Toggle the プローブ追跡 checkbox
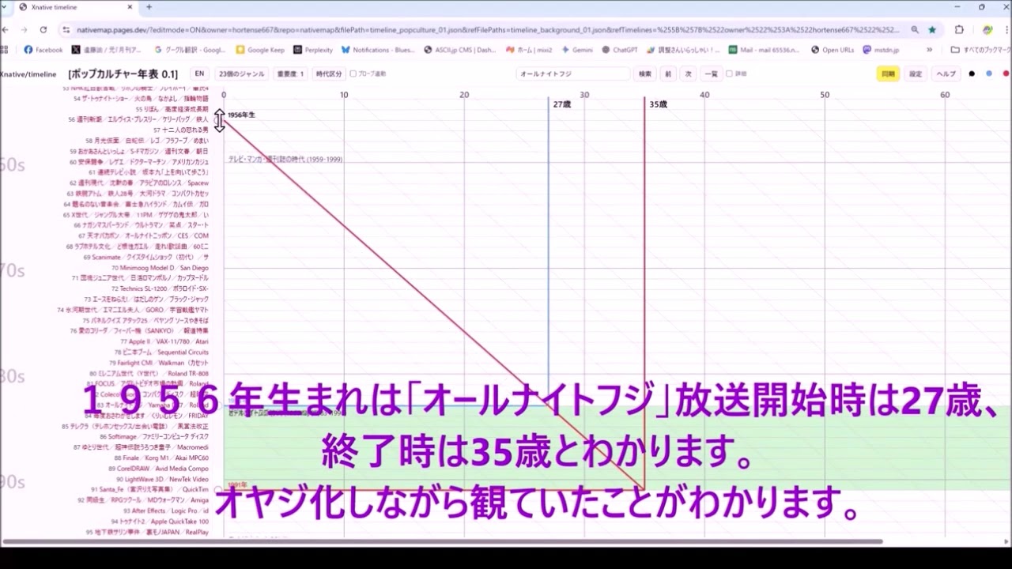Image resolution: width=1012 pixels, height=569 pixels. tap(353, 73)
